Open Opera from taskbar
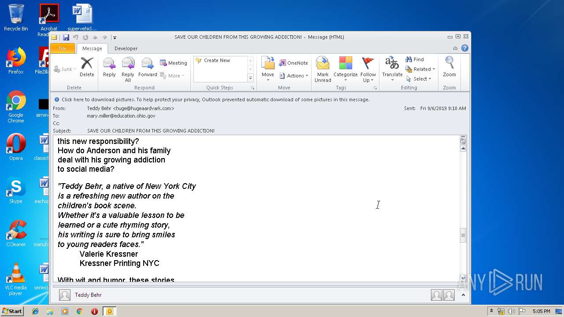The height and width of the screenshot is (317, 564). [x=94, y=311]
